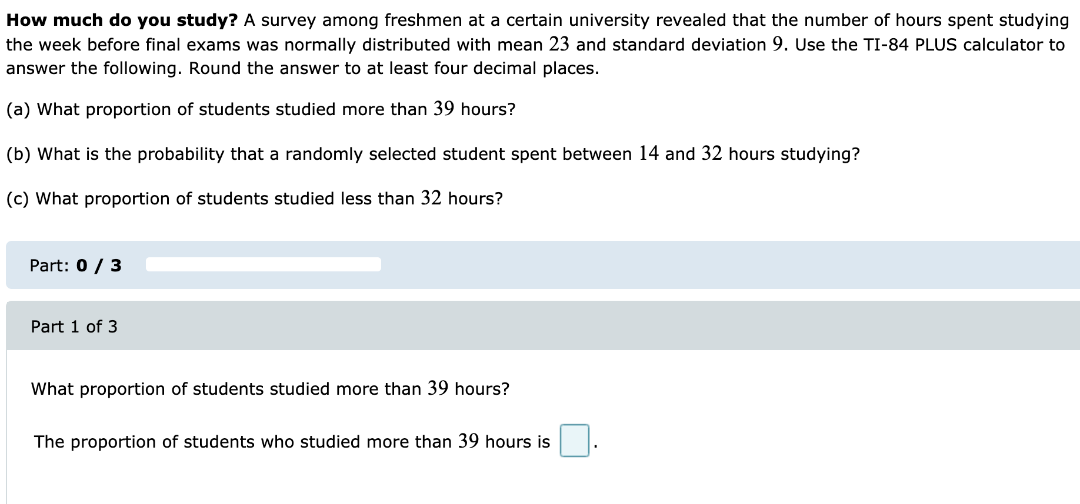Click the empty answer box for the proportion
This screenshot has height=504, width=1080.
(574, 441)
